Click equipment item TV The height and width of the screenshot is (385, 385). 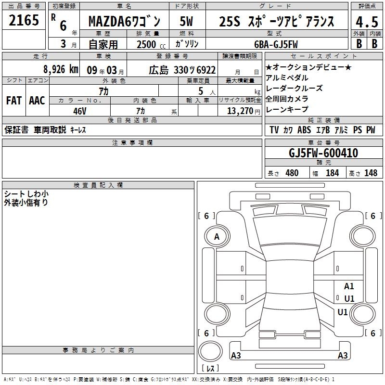[x=274, y=130]
